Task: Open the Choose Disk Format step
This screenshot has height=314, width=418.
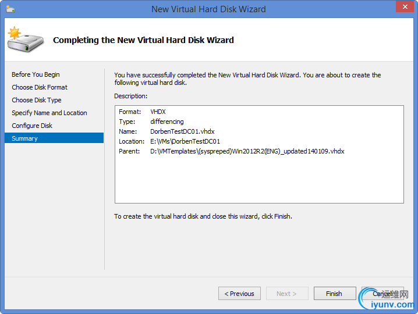Action: point(40,87)
